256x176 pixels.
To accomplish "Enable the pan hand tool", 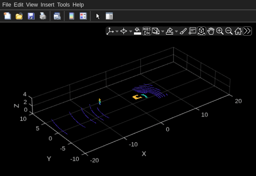I will pos(211,31).
